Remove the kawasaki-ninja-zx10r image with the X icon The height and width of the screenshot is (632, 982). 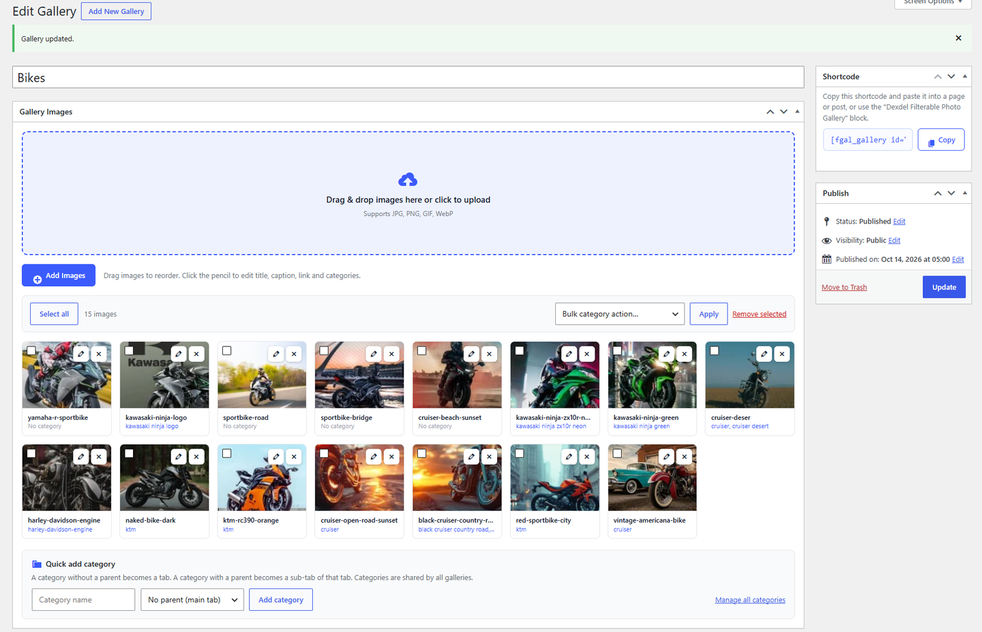tap(586, 354)
